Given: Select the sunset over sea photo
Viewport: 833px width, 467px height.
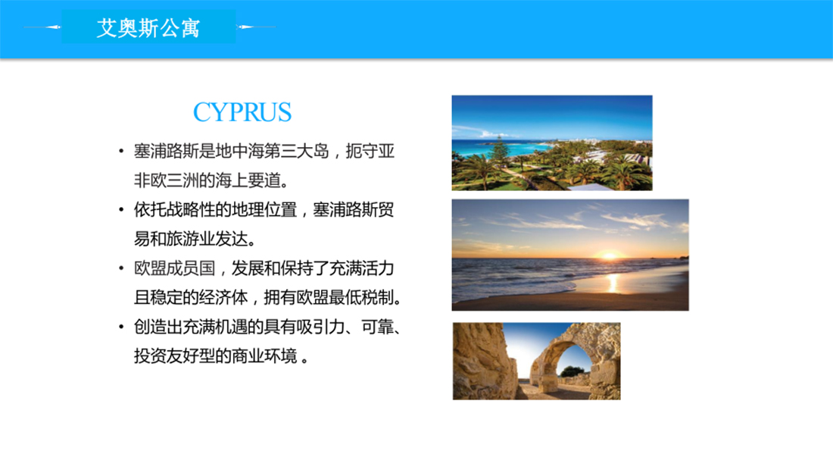Looking at the screenshot, I should pyautogui.click(x=570, y=255).
